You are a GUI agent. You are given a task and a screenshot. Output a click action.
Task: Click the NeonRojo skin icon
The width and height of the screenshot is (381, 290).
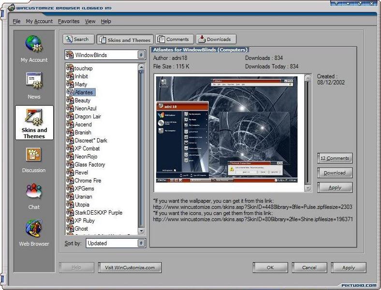(70, 156)
